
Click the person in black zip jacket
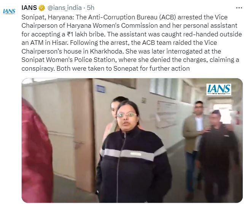133,152
